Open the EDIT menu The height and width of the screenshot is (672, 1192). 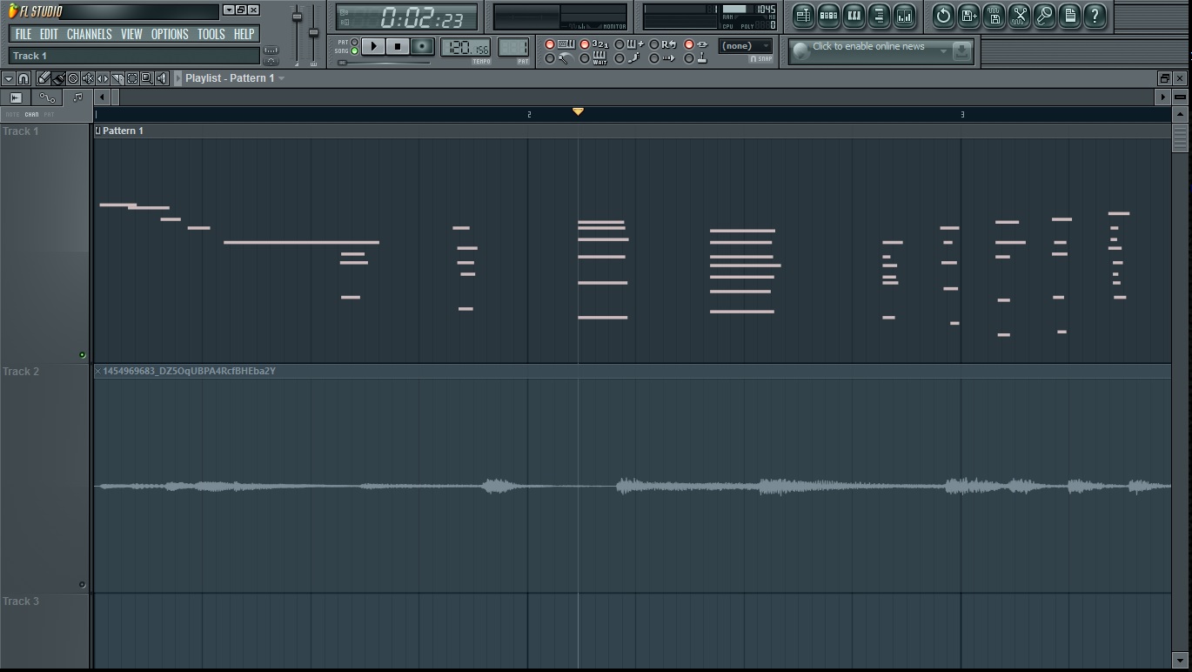click(x=49, y=34)
